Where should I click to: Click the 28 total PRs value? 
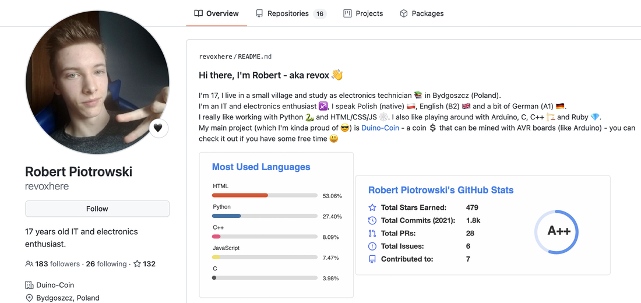470,233
